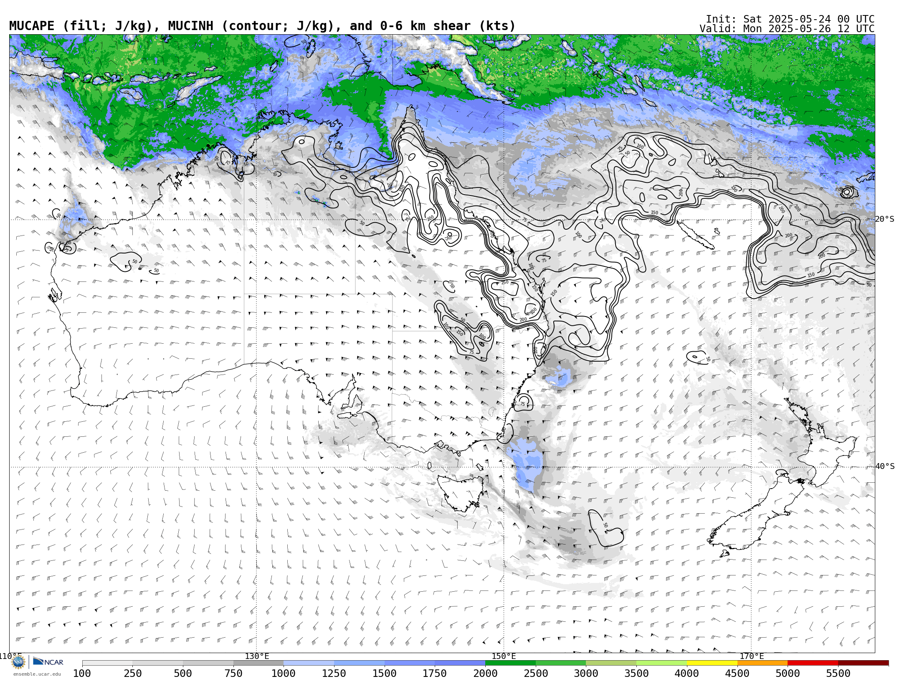
Task: Pick the medium green 2500–3000 colorbar swatch
Action: pos(561,663)
